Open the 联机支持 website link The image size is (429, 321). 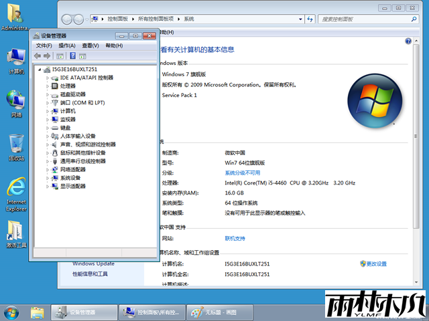point(235,239)
